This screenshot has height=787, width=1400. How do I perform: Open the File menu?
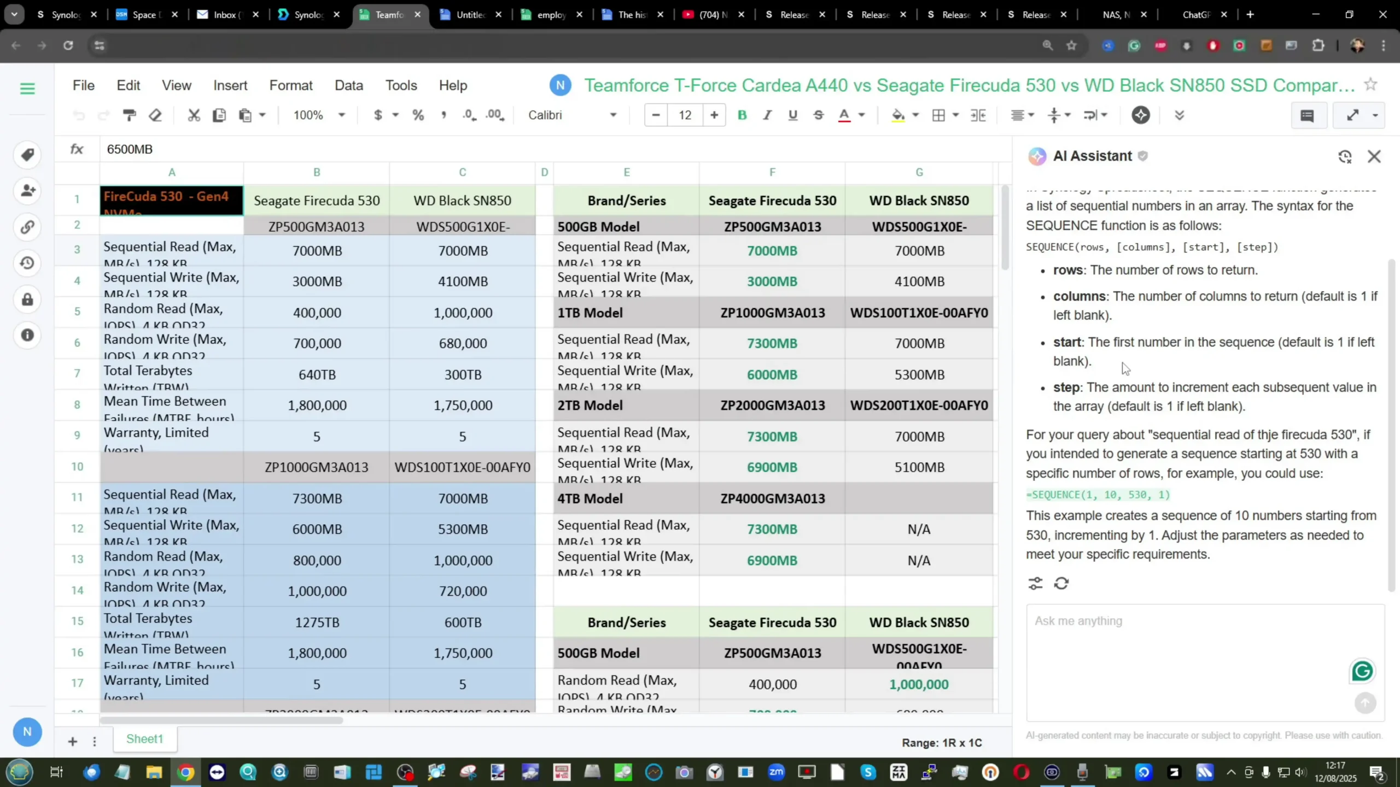(x=84, y=85)
